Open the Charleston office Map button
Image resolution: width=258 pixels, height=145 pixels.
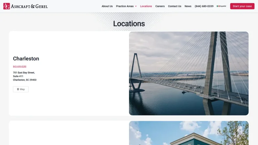tap(21, 89)
